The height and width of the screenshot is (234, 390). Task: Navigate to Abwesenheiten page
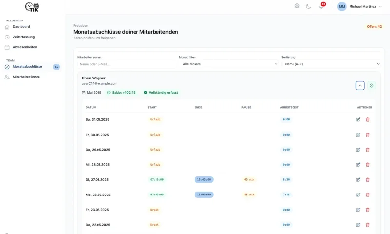click(x=24, y=47)
